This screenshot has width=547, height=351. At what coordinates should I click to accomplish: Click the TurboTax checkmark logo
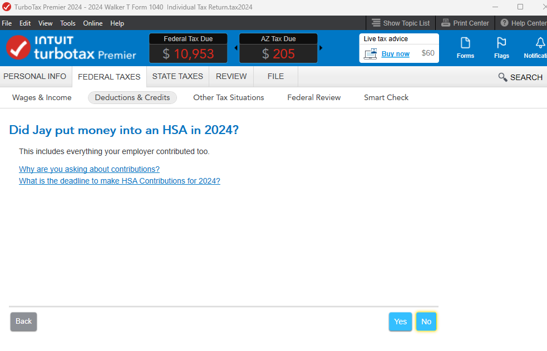tap(18, 48)
